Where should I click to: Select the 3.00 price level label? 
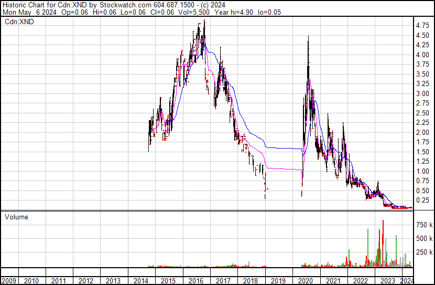pos(423,93)
